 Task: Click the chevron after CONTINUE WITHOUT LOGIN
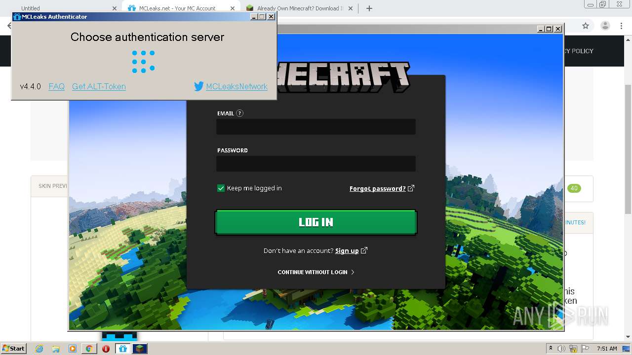click(353, 272)
